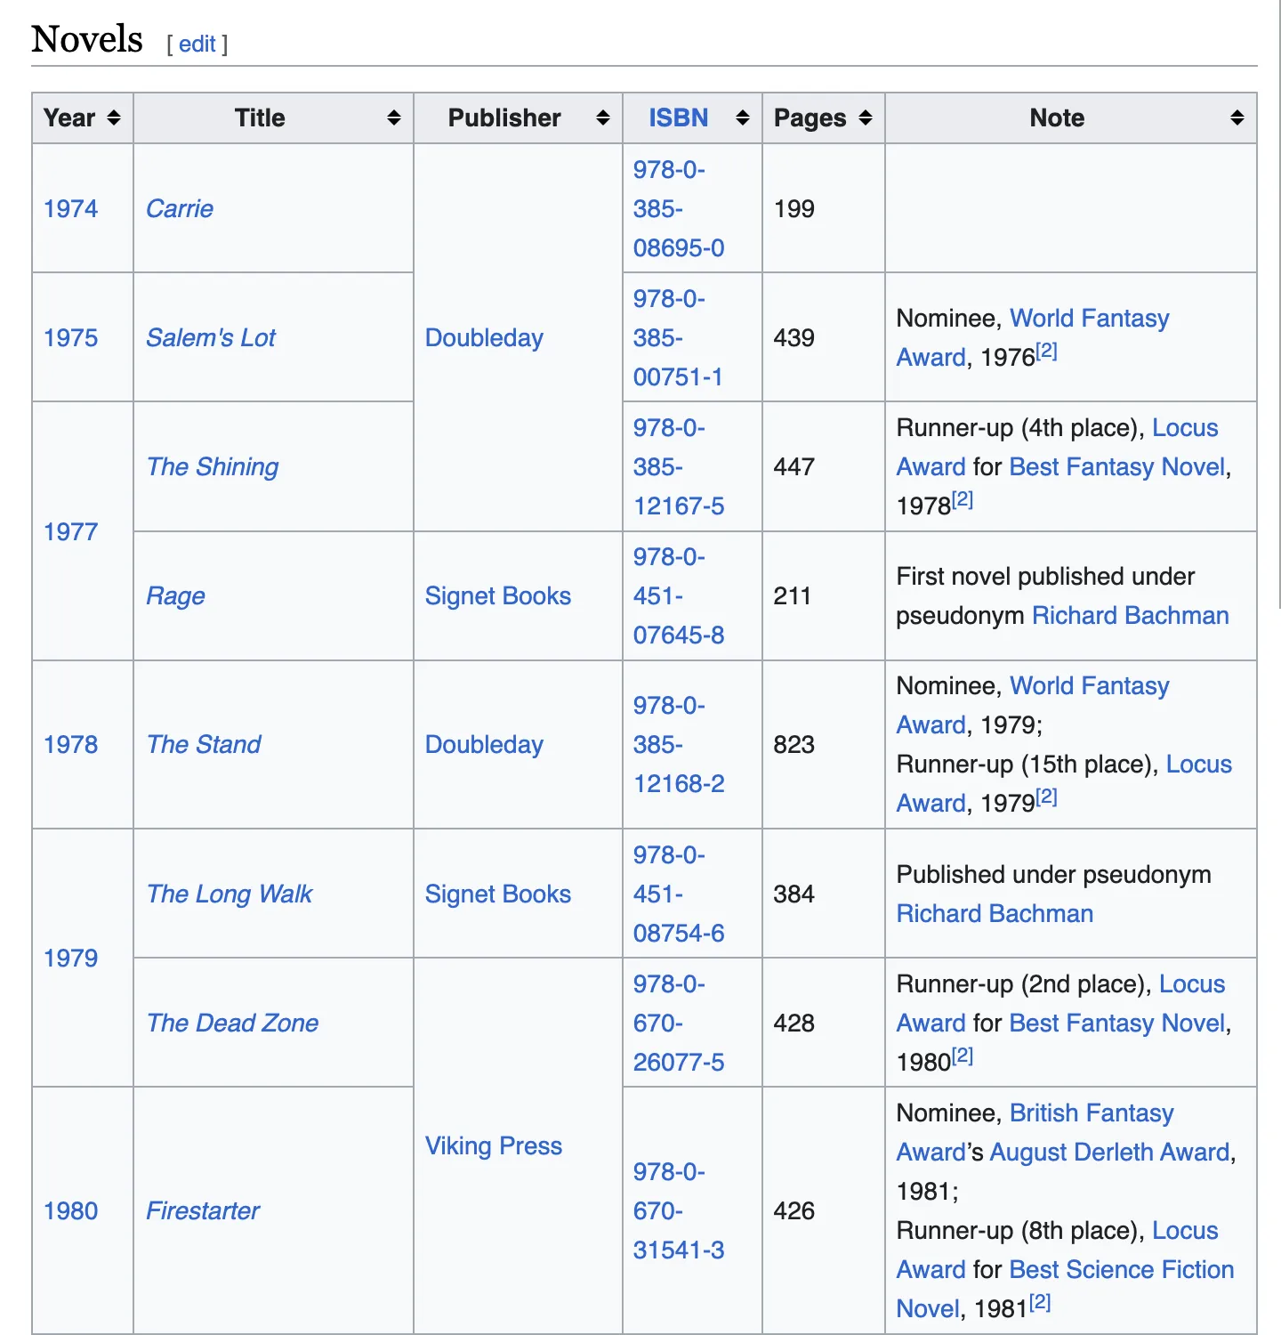This screenshot has width=1281, height=1335.
Task: Select the 823 pages cell for The Stand
Action: (x=824, y=744)
